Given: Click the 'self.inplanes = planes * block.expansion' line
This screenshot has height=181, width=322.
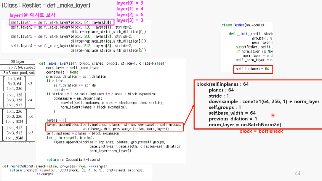Looking at the screenshot, I should coord(83,133).
